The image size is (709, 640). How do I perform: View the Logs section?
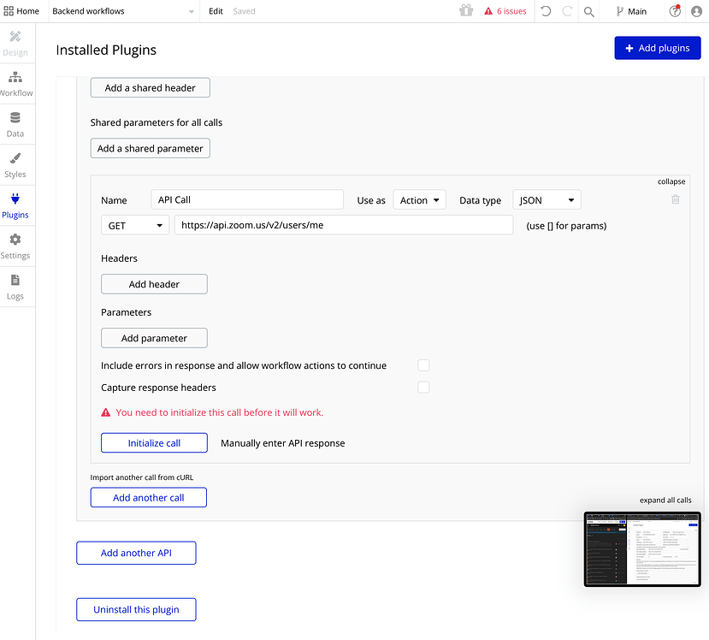16,287
